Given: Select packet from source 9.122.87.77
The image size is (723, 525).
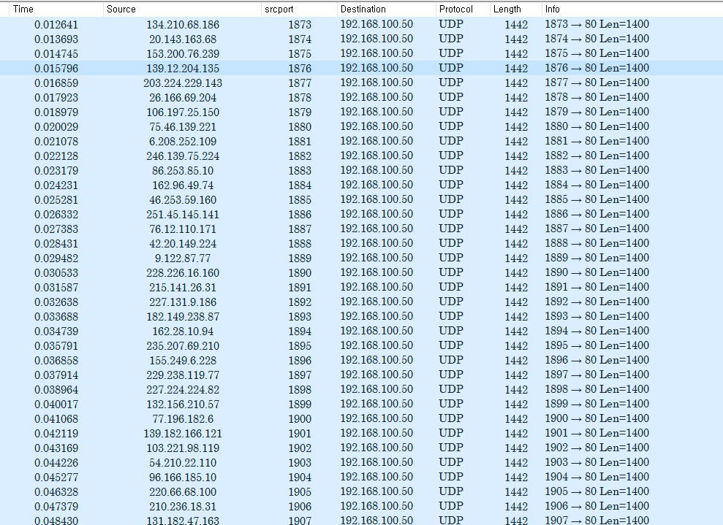Looking at the screenshot, I should pos(361,258).
